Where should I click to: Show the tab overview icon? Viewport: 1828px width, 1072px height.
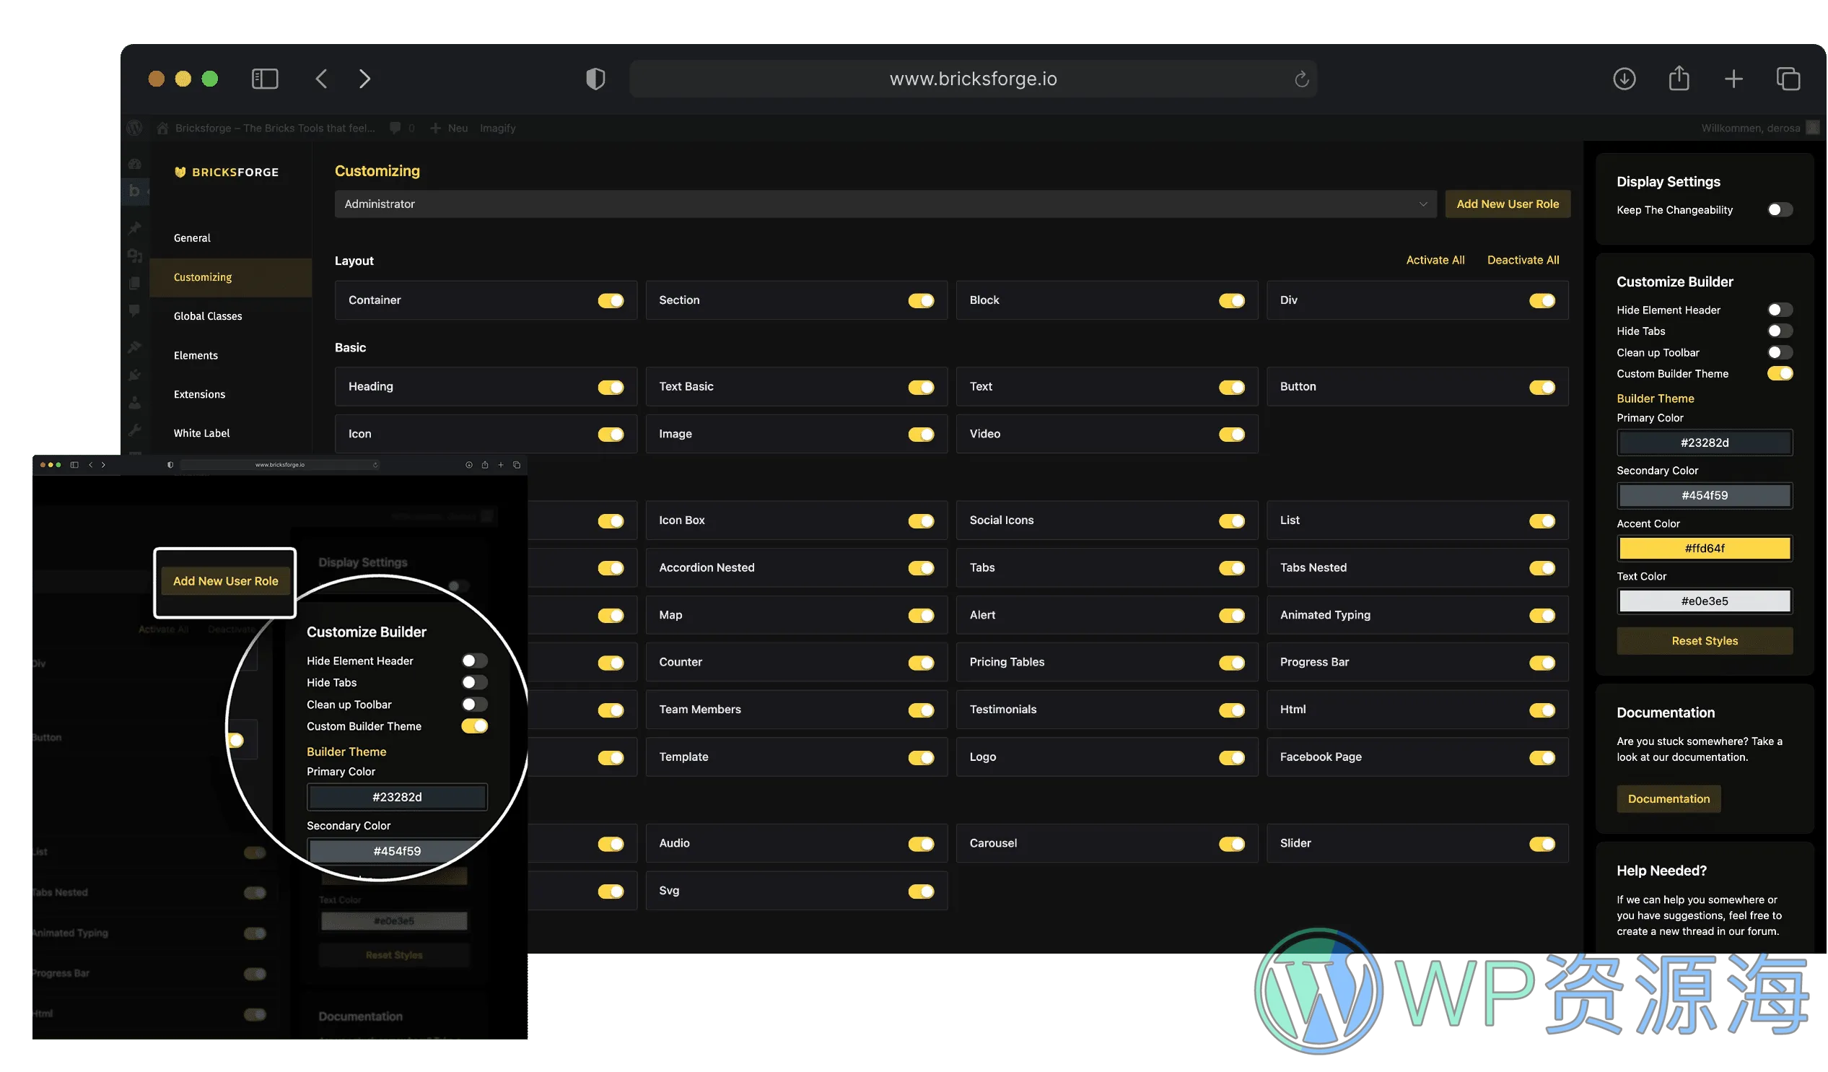coord(1788,79)
